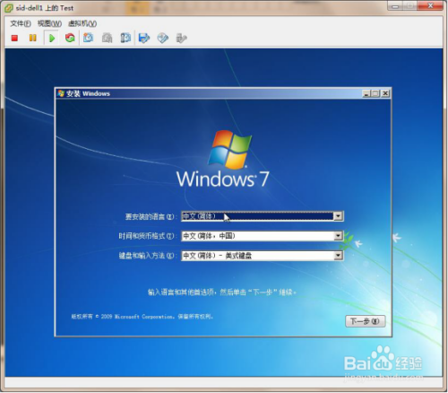This screenshot has width=448, height=393.
Task: Click the vSphere icon in console title bar
Action: [x=9, y=8]
